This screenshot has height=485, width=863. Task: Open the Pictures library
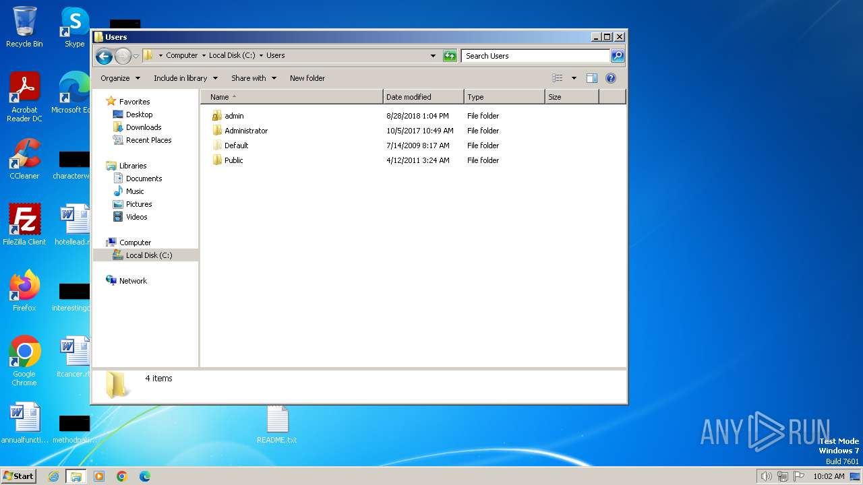pos(139,204)
